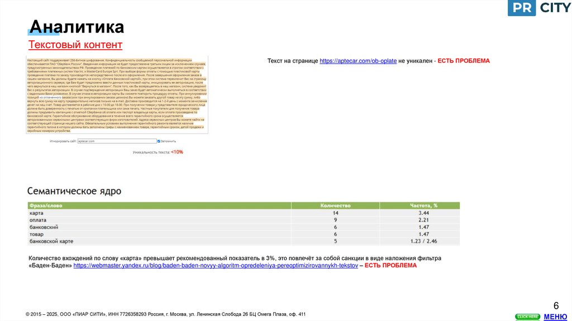This screenshot has height=321, width=572.
Task: Click the PR CITY logo
Action: pos(540,8)
